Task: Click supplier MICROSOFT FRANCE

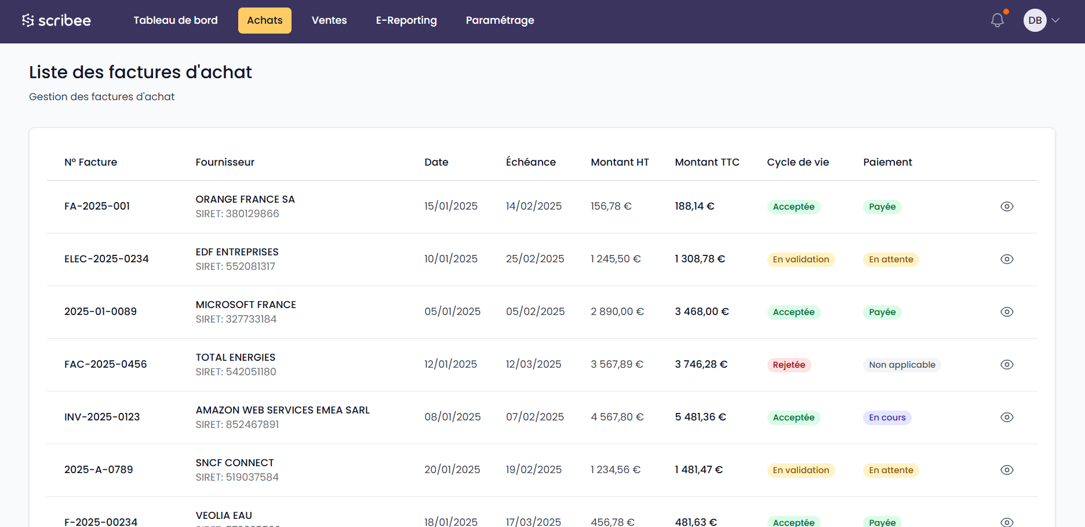Action: (x=246, y=305)
